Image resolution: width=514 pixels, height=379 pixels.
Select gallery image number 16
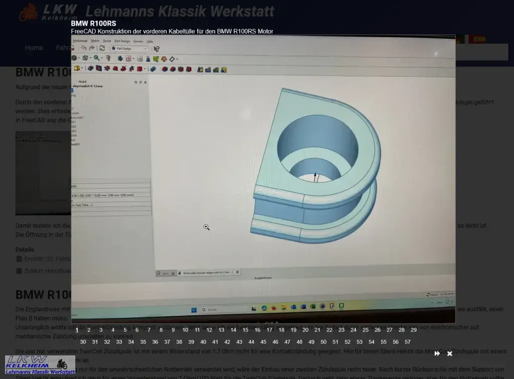258,330
